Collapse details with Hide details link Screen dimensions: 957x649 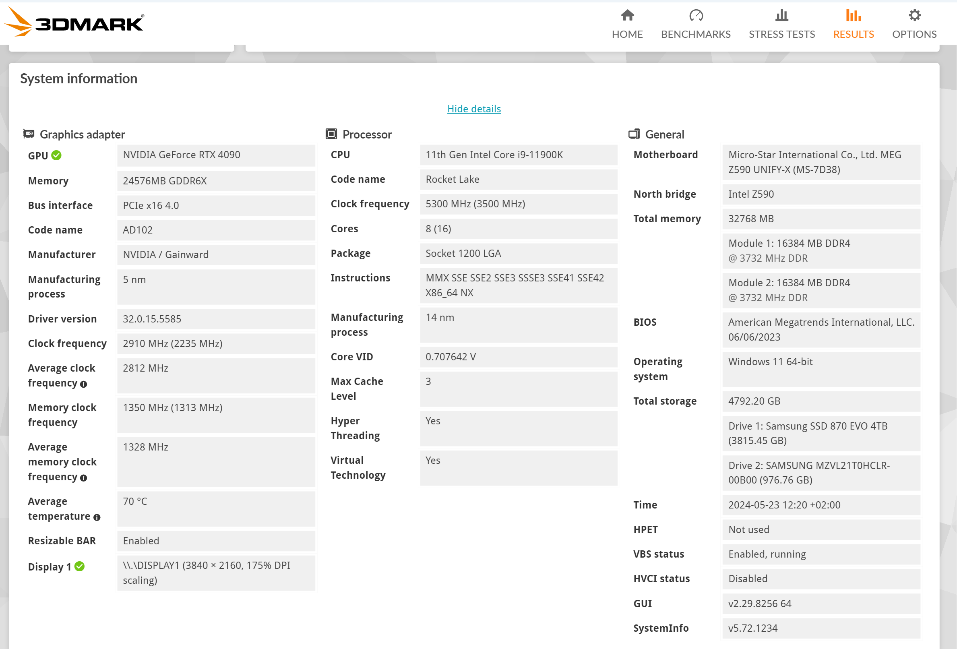click(x=474, y=109)
